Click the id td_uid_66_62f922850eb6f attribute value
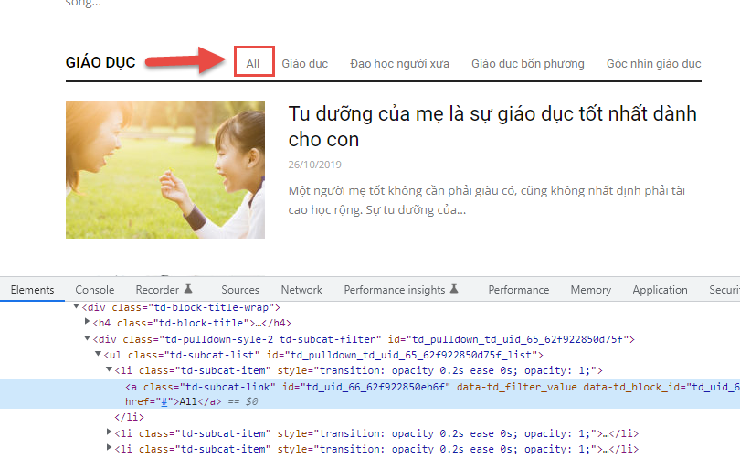This screenshot has width=740, height=459. [x=376, y=387]
